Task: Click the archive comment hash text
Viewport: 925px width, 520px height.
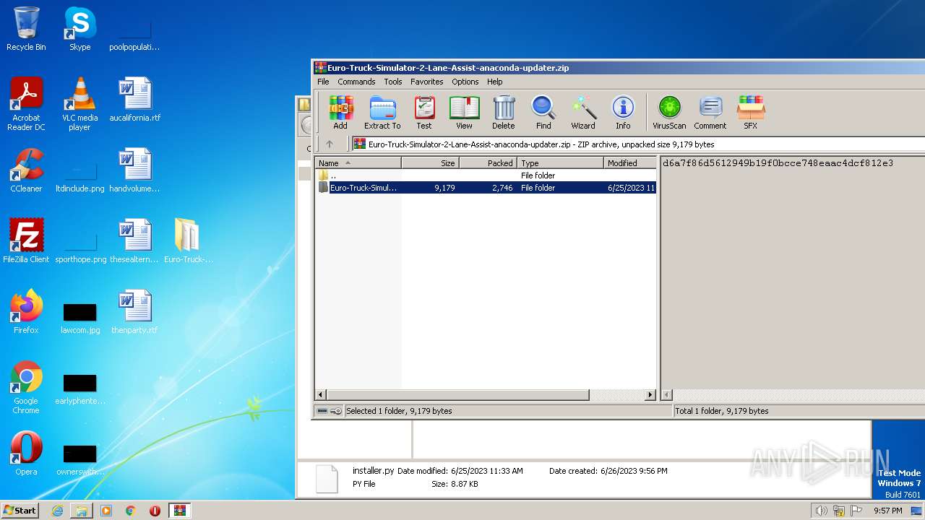Action: pyautogui.click(x=778, y=163)
